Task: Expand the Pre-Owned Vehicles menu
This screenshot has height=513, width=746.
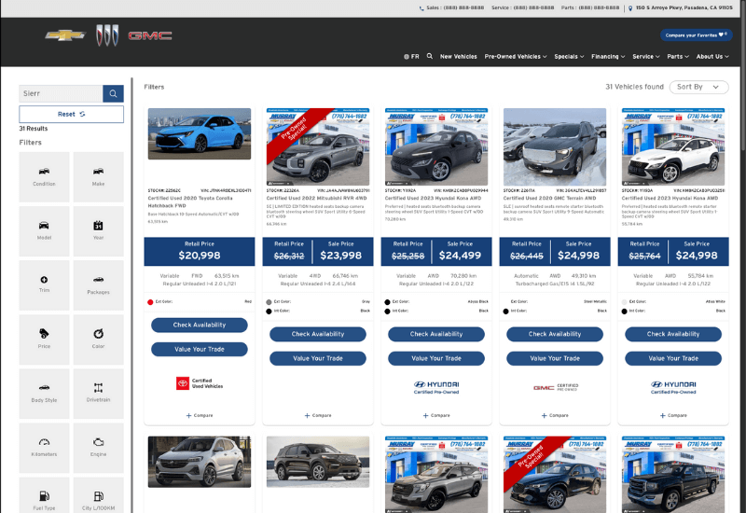Action: pyautogui.click(x=515, y=56)
